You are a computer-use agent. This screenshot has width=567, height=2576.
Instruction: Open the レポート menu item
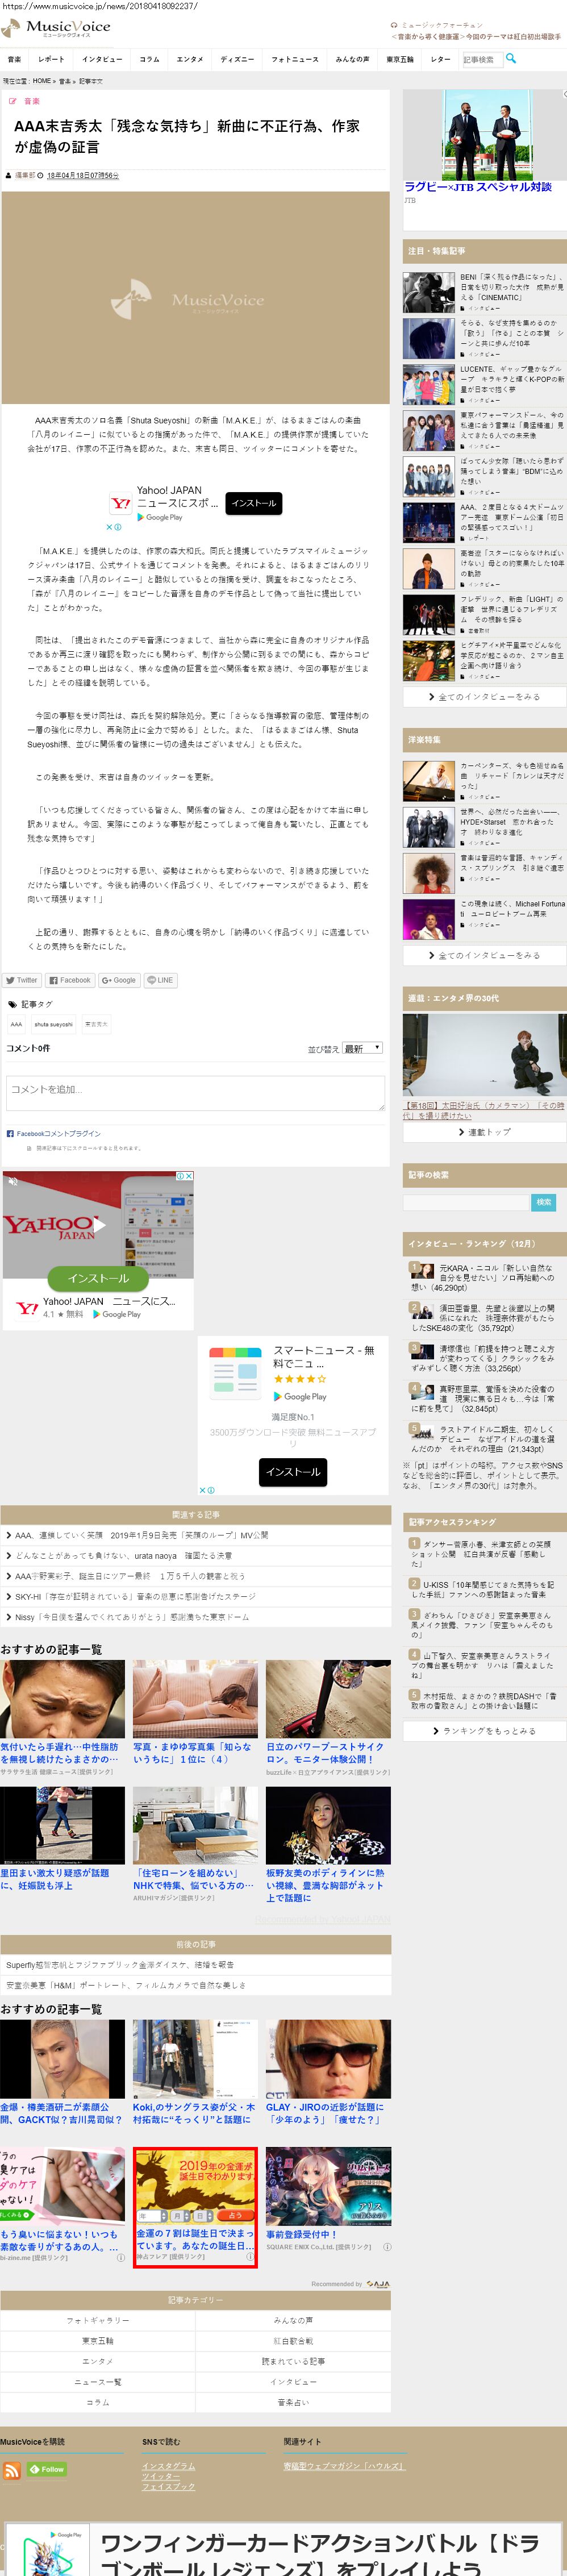[51, 59]
